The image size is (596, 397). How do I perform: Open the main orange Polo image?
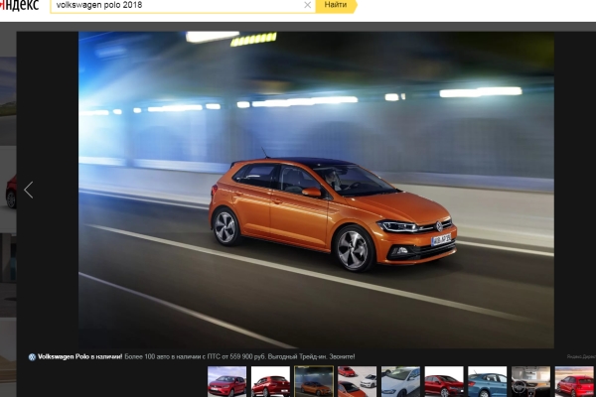[316, 190]
